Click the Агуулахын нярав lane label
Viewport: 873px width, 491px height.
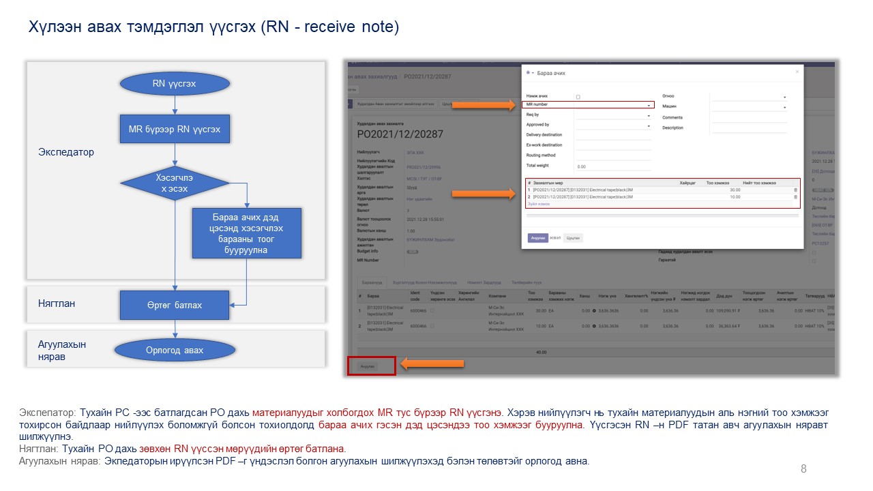[x=62, y=350]
